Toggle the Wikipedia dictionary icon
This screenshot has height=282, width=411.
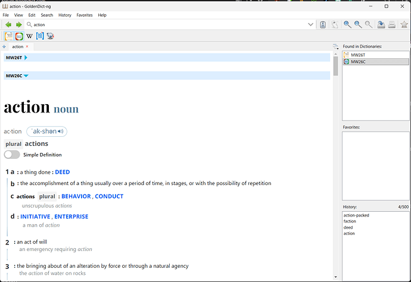[29, 36]
